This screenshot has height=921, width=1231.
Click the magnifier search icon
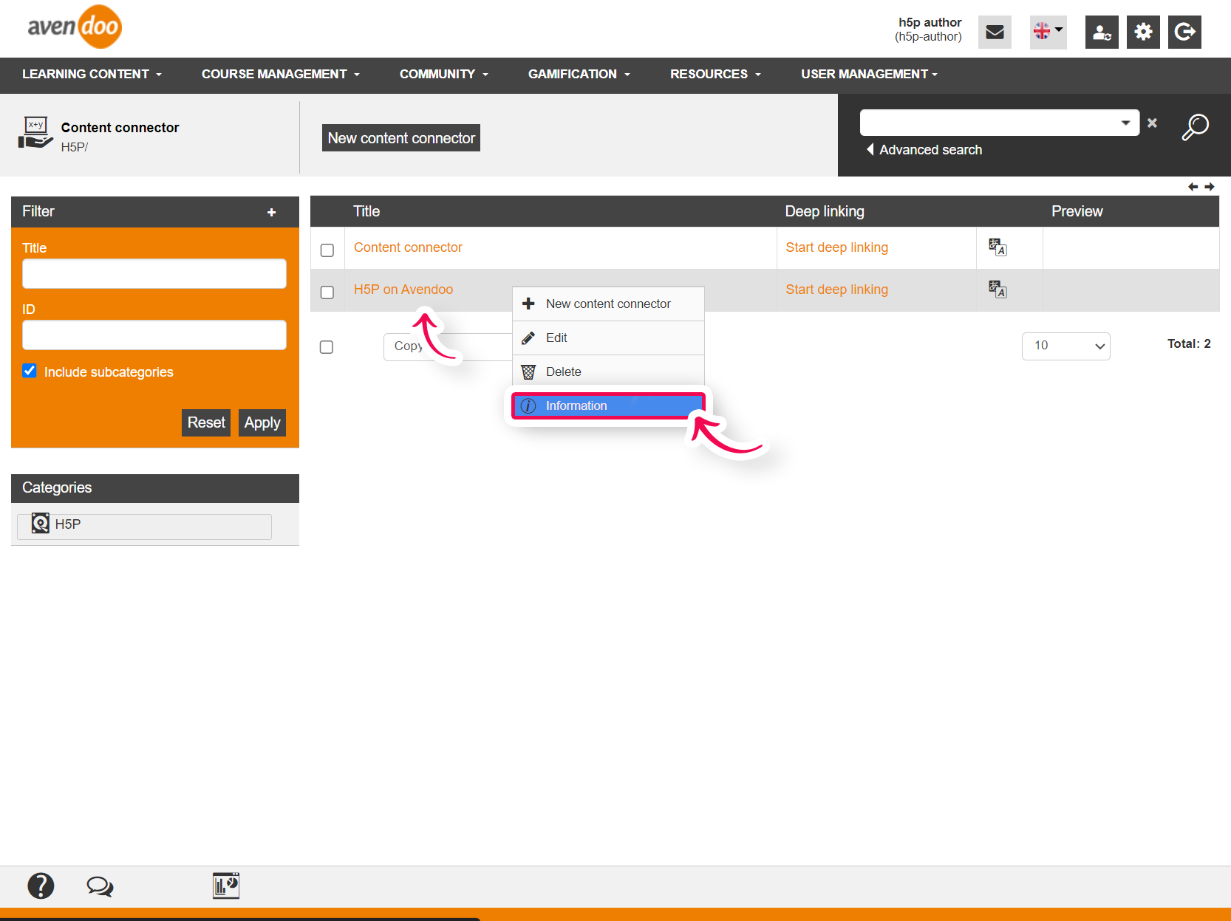click(x=1195, y=126)
